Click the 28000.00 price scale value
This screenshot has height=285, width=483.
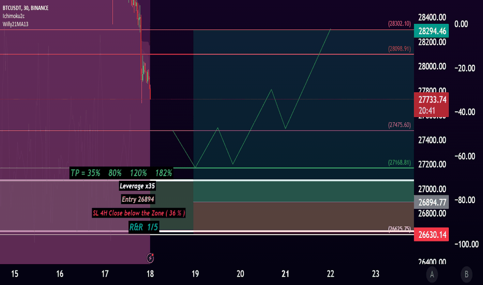tap(432, 66)
